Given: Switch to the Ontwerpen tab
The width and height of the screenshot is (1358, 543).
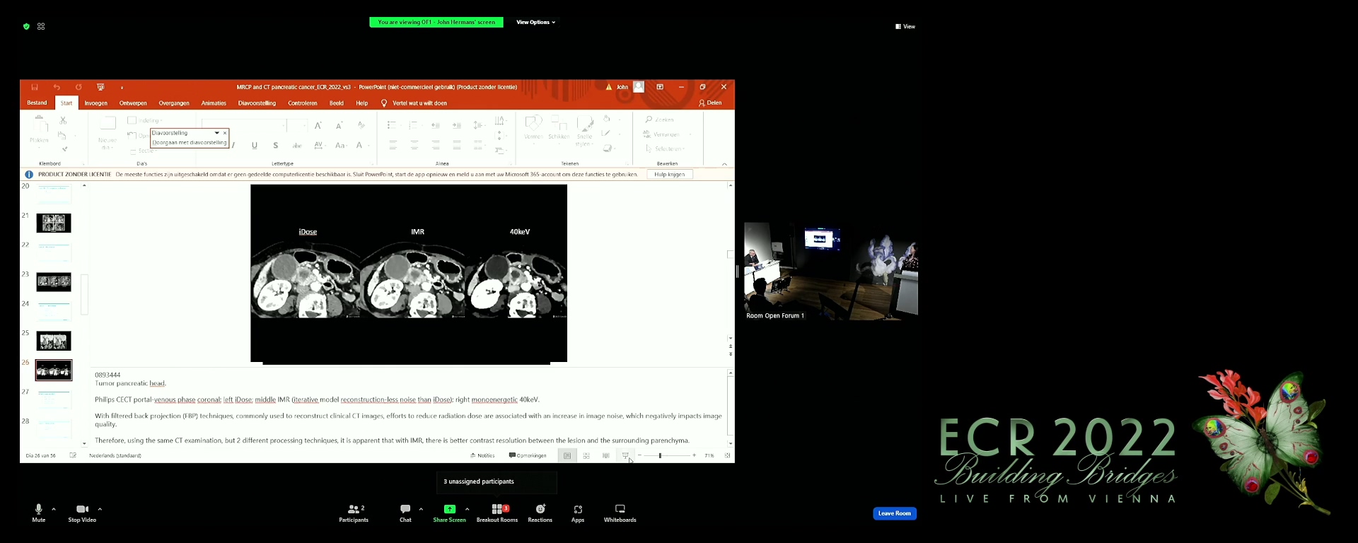Looking at the screenshot, I should 133,103.
